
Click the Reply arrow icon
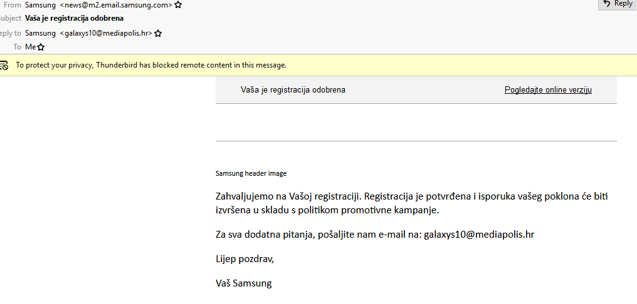[606, 4]
